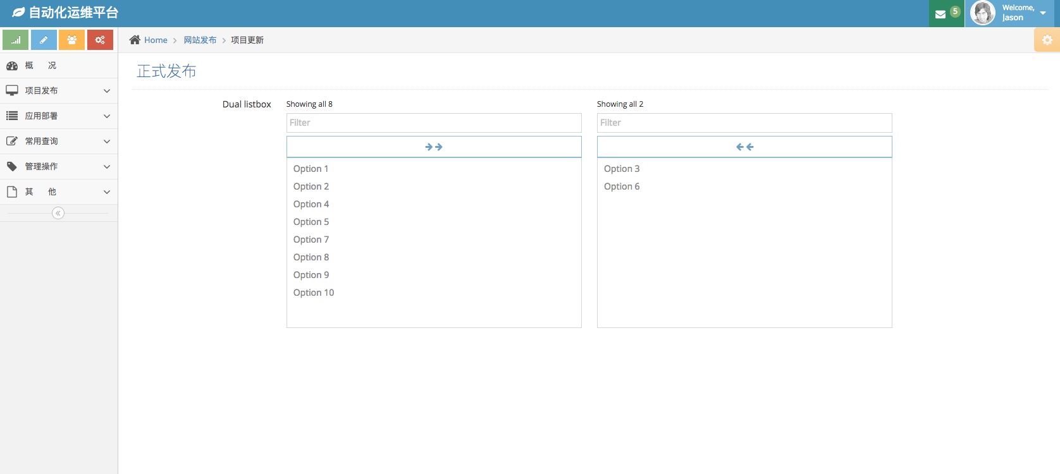Click the home icon in breadcrumb
Screen dimensions: 1060x474
coord(135,40)
